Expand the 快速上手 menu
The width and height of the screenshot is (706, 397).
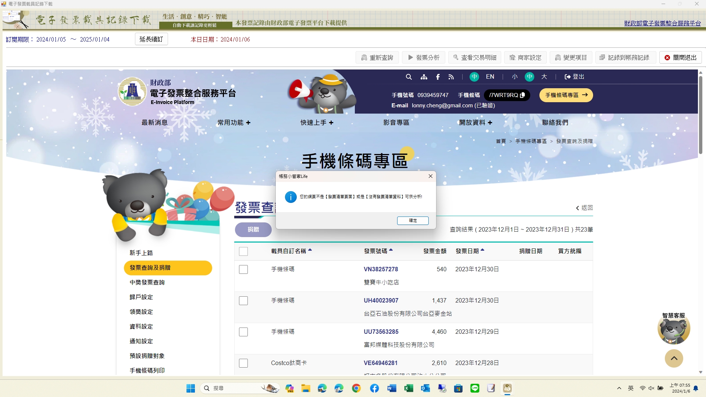[317, 123]
